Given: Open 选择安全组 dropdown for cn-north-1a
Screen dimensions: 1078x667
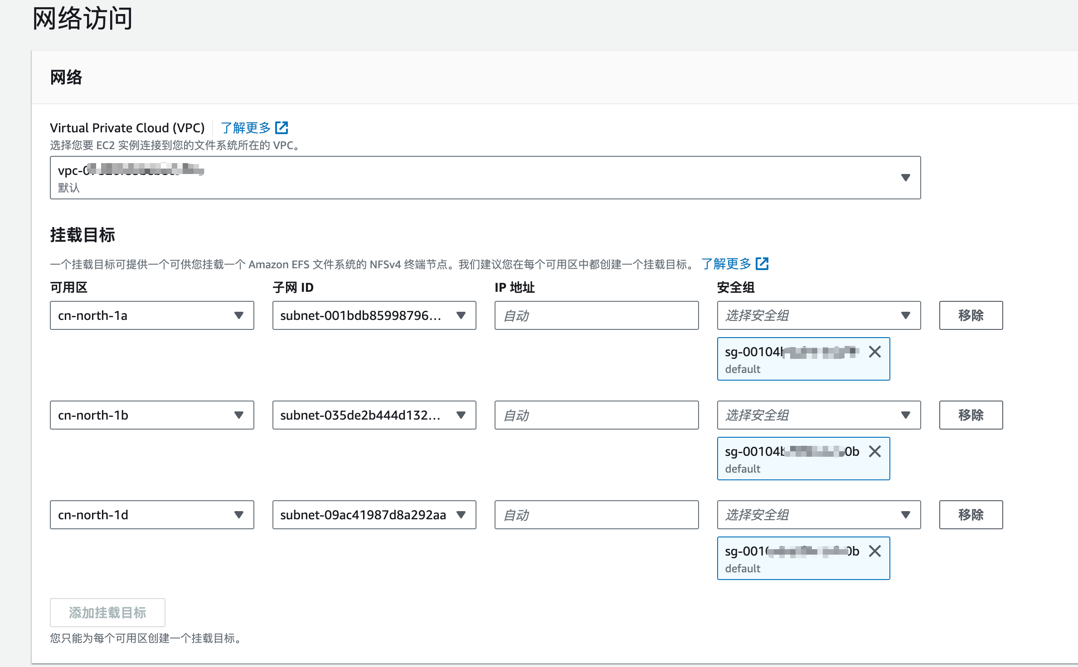Looking at the screenshot, I should tap(818, 315).
